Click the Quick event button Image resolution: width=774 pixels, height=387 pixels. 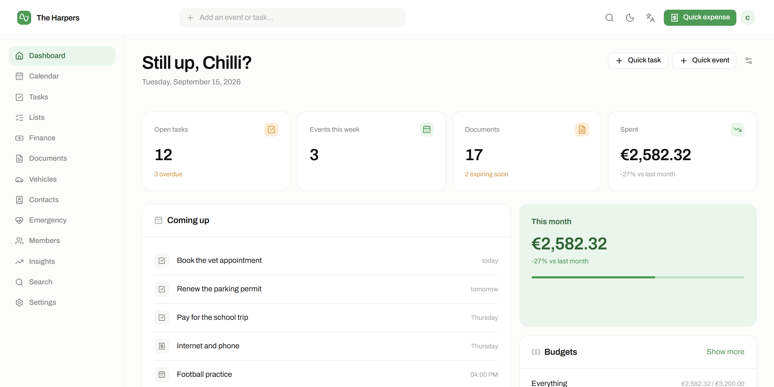pos(704,60)
